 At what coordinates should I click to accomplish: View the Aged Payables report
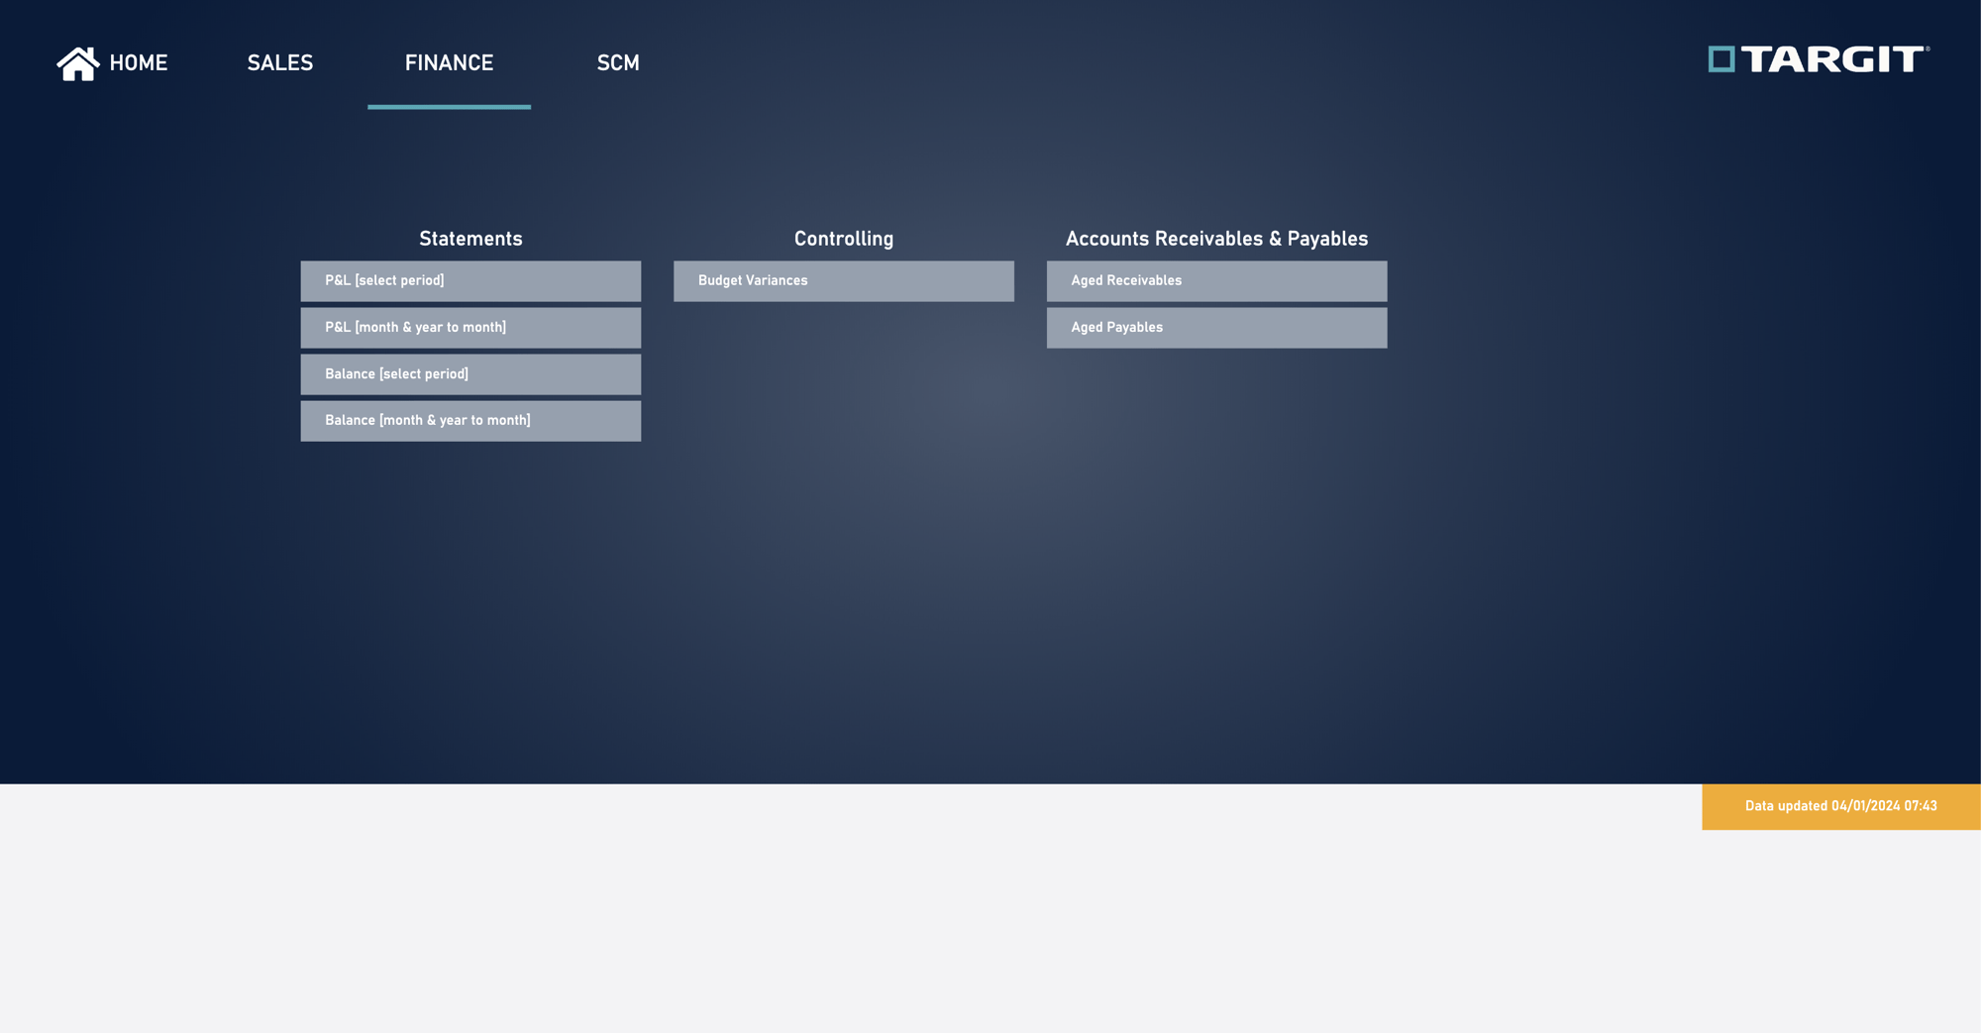[x=1216, y=328]
